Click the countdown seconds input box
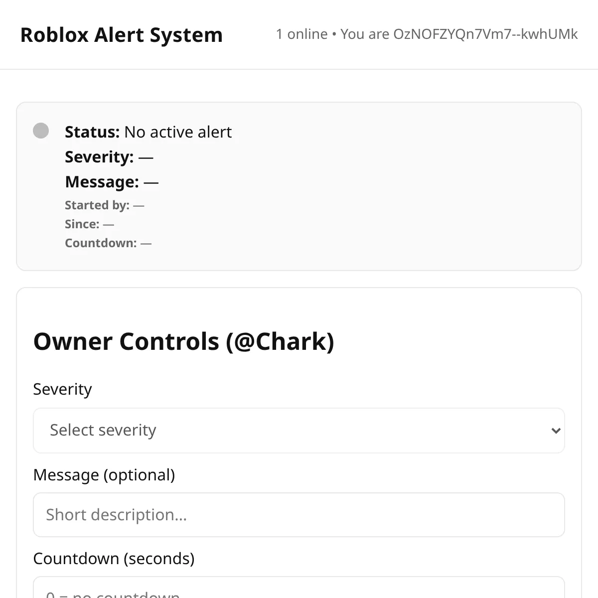The image size is (598, 598). pyautogui.click(x=299, y=591)
